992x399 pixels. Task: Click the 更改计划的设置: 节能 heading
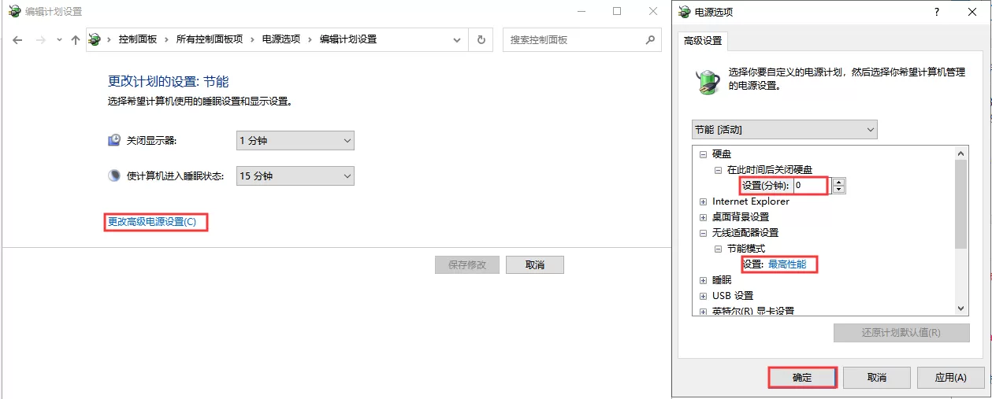click(168, 82)
